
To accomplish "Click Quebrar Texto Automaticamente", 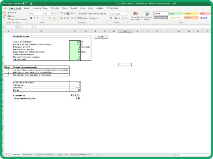I will pos(92,14).
